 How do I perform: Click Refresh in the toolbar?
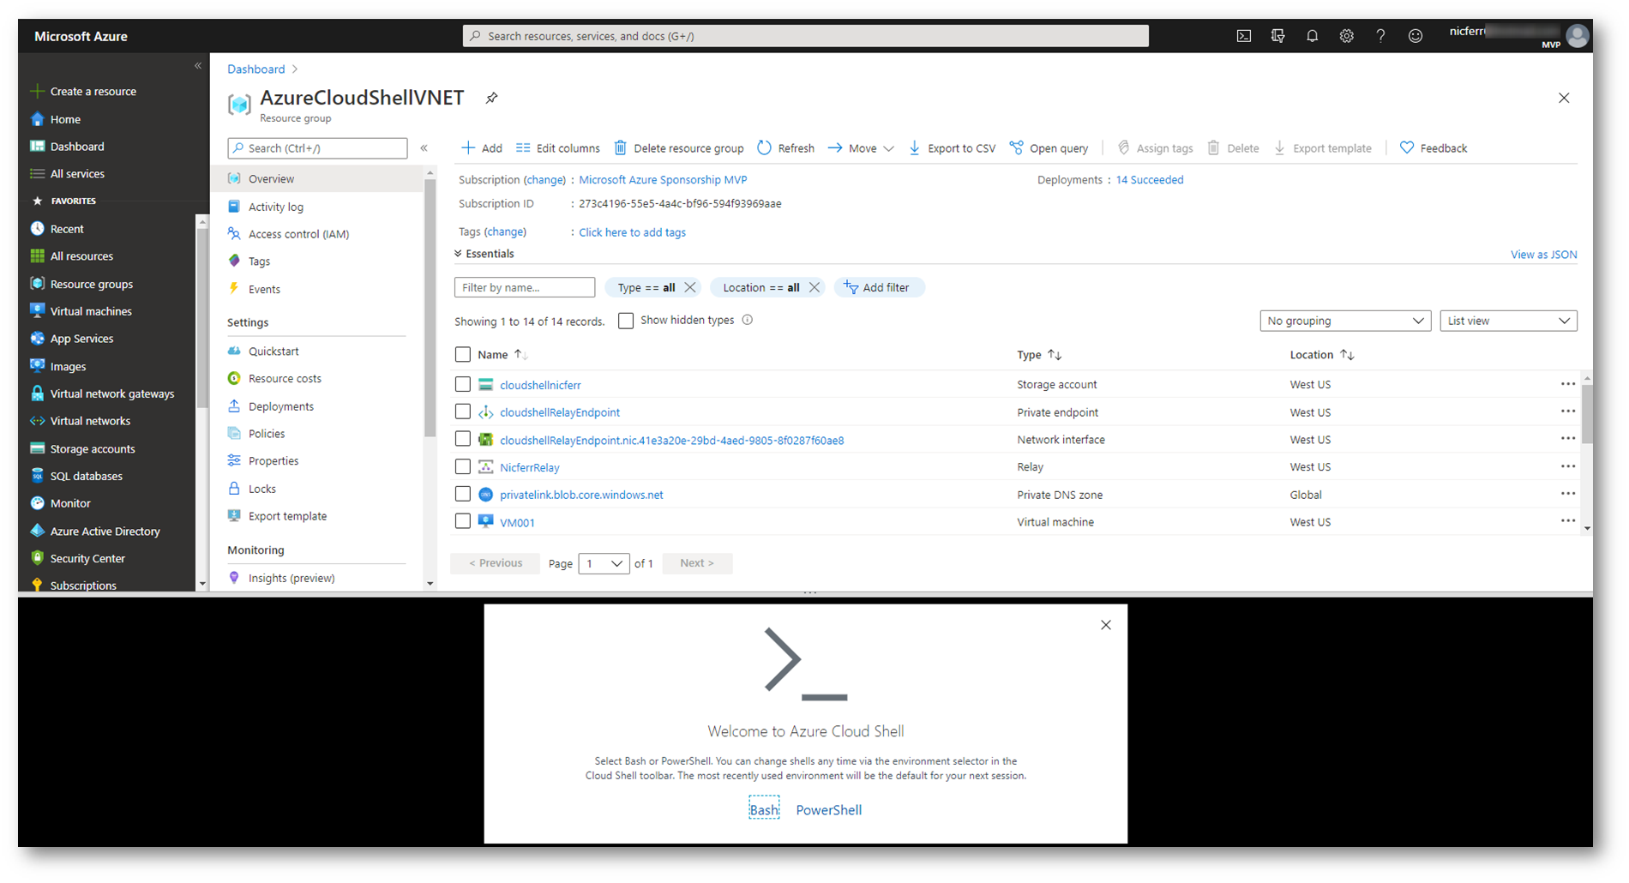[x=785, y=148]
